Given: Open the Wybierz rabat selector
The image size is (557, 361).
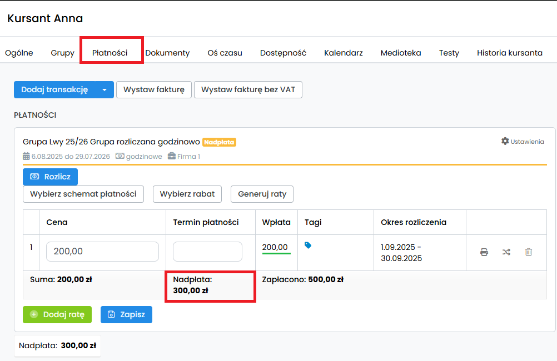Looking at the screenshot, I should click(x=187, y=194).
